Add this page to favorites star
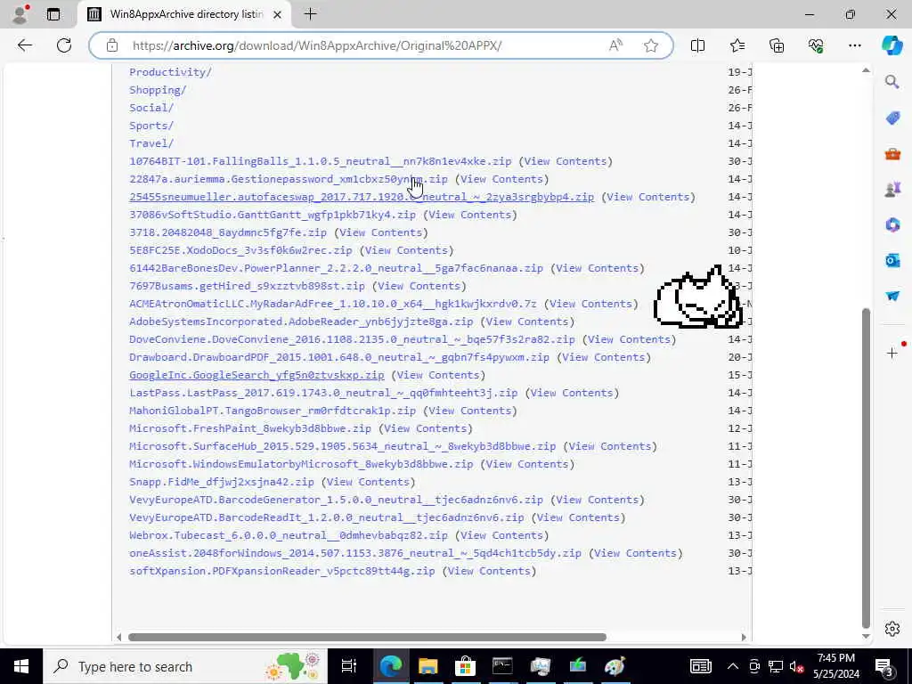912x684 pixels. point(651,45)
